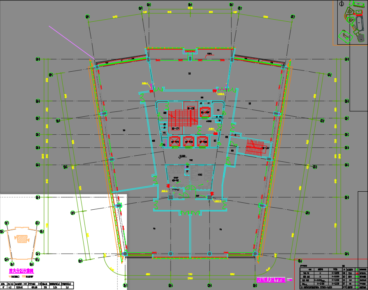Click the magenta title under the fire zone diagram
This screenshot has width=368, height=290.
coord(21,271)
